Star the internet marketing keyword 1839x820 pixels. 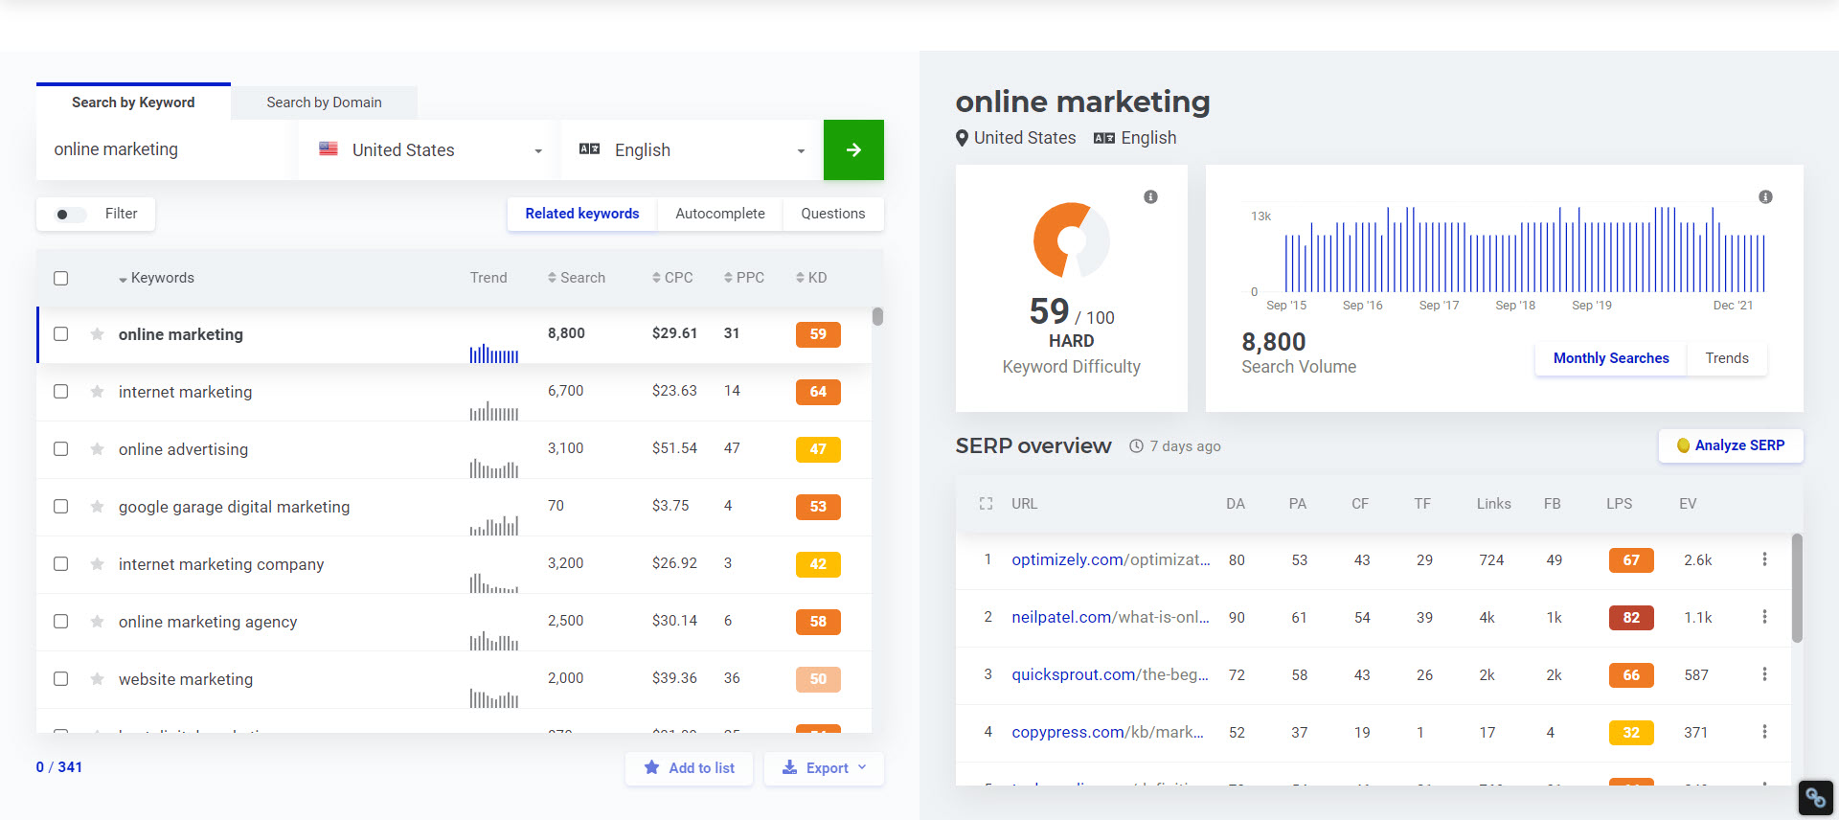click(97, 392)
